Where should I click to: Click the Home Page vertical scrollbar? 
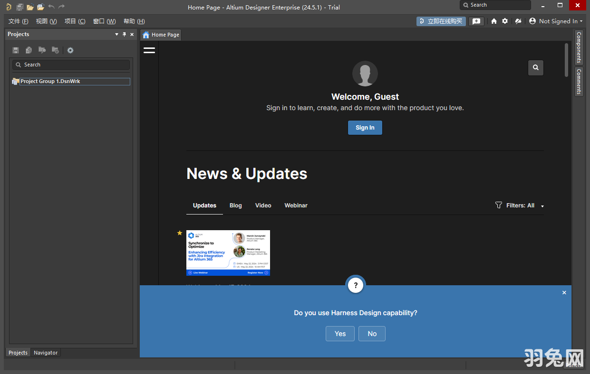tap(566, 60)
